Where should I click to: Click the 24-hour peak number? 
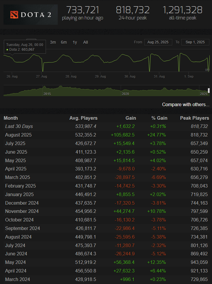132,10
